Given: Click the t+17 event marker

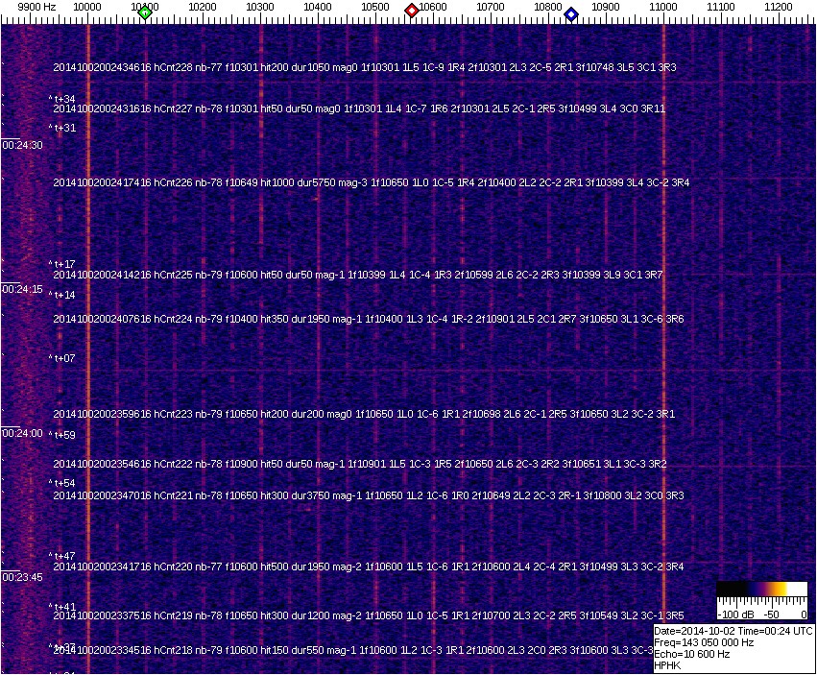Looking at the screenshot, I should coord(63,264).
